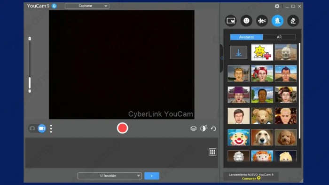Choose the purple hat avatar
The height and width of the screenshot is (185, 329).
pos(239,95)
